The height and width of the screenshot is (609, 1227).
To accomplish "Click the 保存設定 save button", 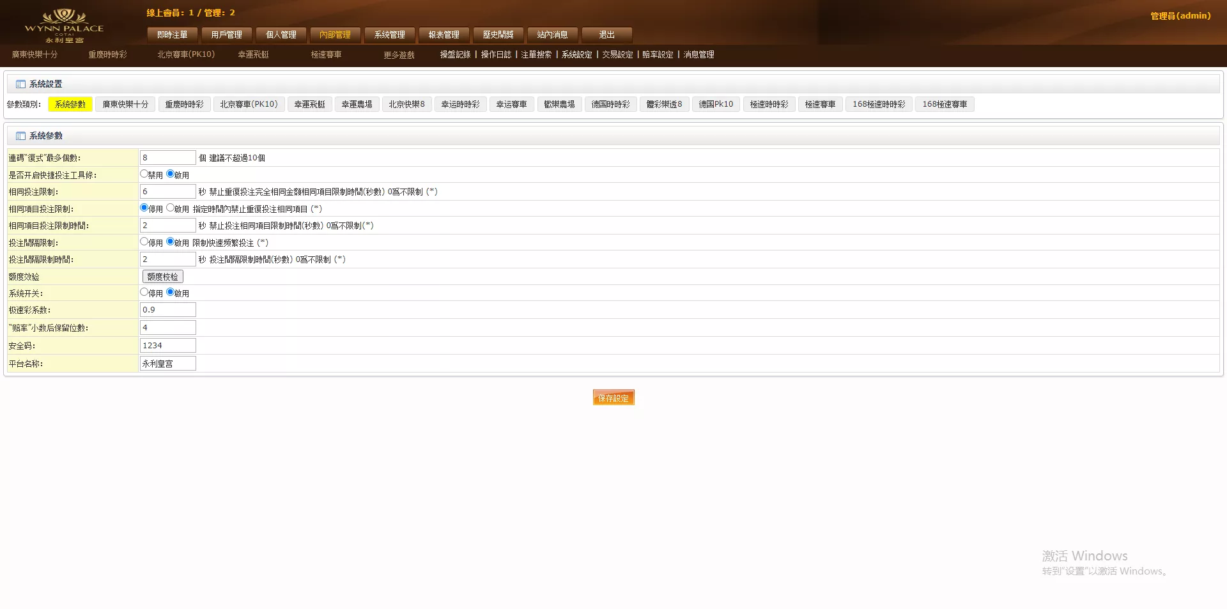I will coord(613,397).
